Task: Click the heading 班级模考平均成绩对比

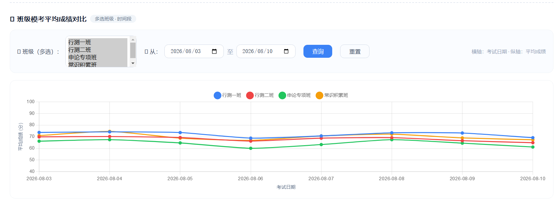Action: pyautogui.click(x=52, y=19)
